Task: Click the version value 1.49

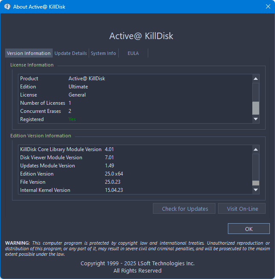Action: click(109, 166)
